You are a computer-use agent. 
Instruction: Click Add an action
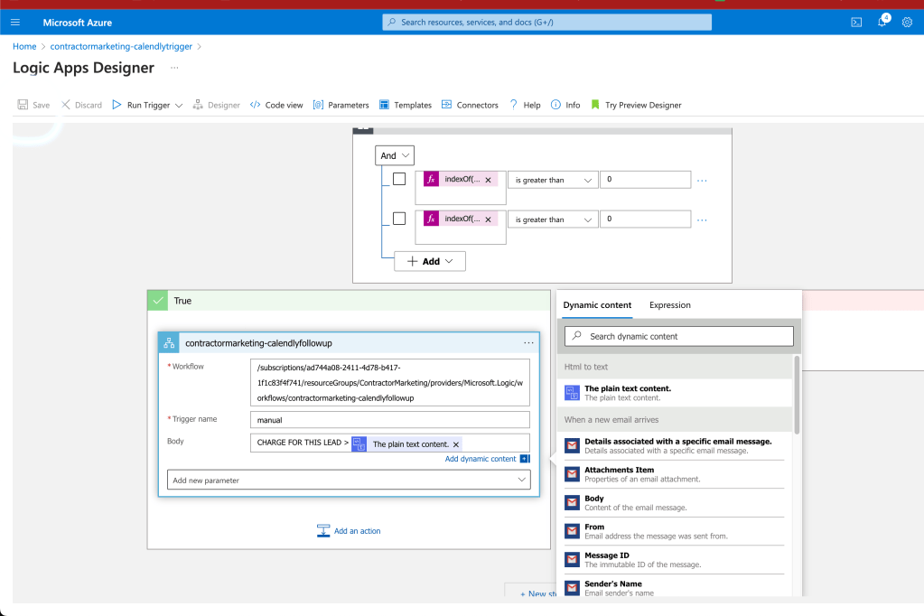[x=349, y=530]
